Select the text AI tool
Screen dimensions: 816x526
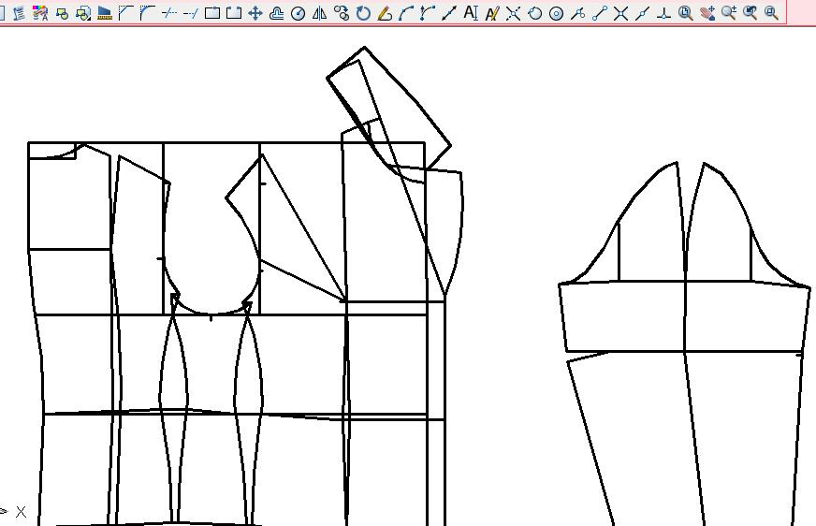click(471, 13)
